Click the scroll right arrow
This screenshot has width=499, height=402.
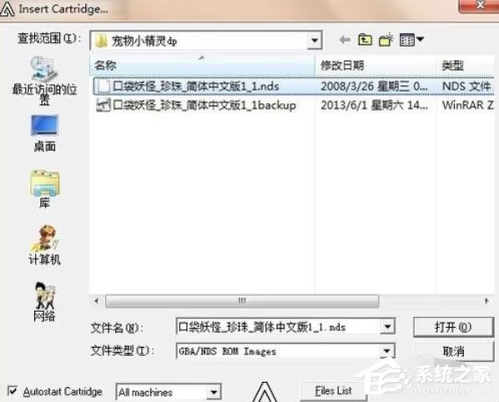(x=486, y=301)
